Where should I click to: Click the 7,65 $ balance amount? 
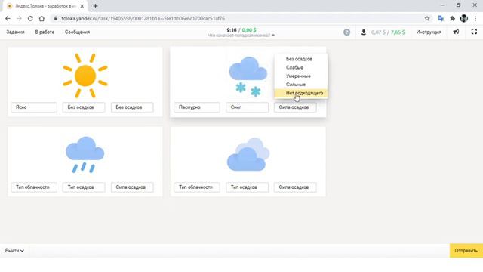coord(398,32)
